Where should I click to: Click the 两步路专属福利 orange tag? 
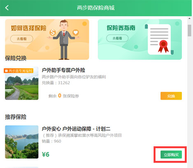pos(19,70)
